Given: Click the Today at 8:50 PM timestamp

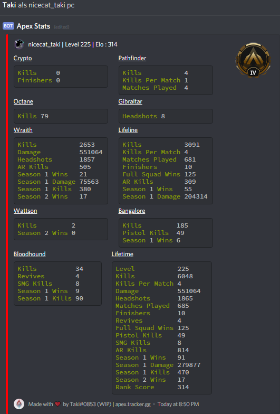Looking at the screenshot, I should click(178, 404).
